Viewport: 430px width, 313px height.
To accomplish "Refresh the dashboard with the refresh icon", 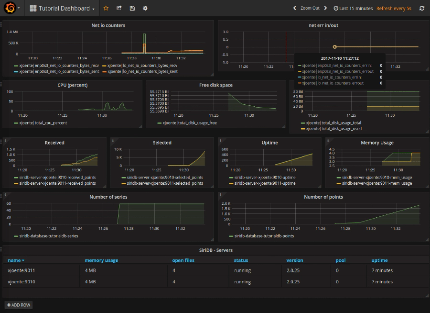I will click(x=422, y=8).
